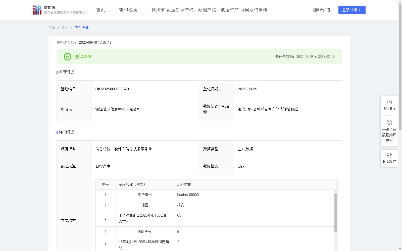402x251 pixels.
Task: Click 登记有效期 validity period text
Action: [305, 57]
